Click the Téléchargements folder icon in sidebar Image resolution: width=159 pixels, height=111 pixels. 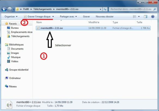tap(8, 36)
